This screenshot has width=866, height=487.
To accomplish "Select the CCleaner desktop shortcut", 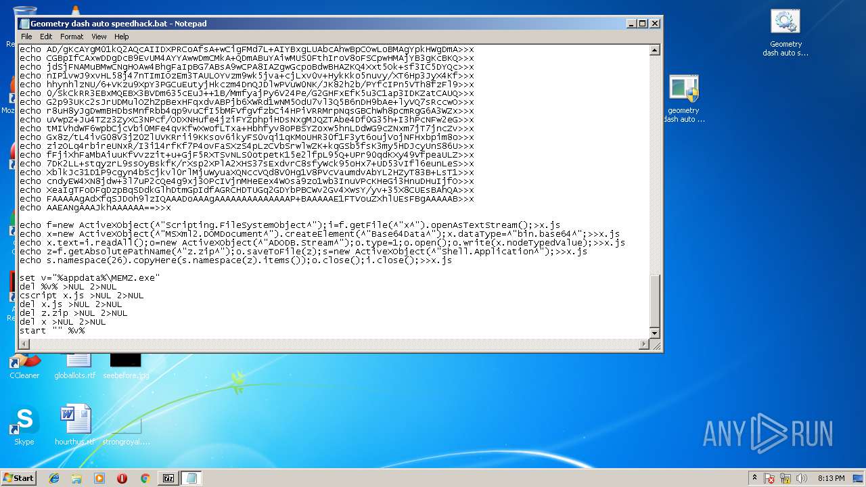I will click(24, 366).
